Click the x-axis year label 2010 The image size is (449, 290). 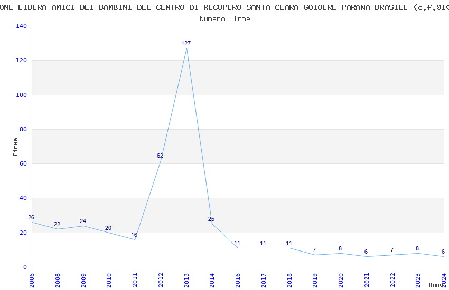pyautogui.click(x=109, y=281)
